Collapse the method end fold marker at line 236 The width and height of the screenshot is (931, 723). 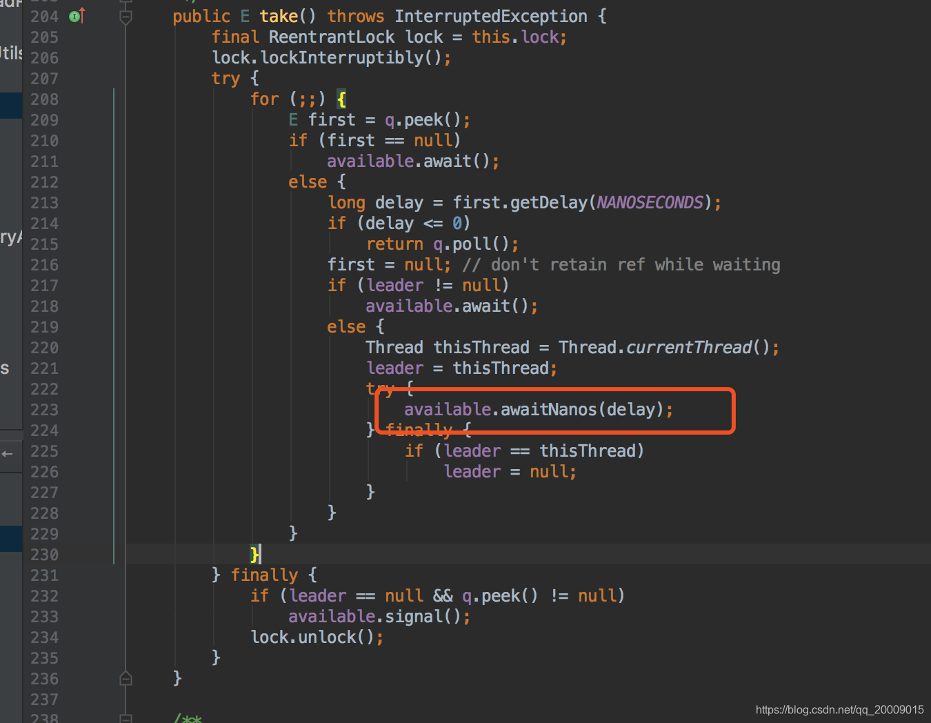pyautogui.click(x=126, y=678)
